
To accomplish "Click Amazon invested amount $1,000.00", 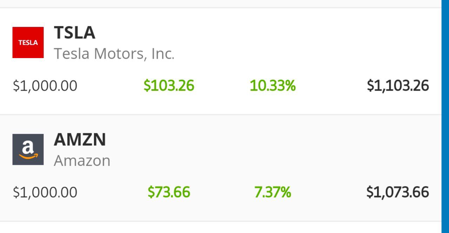I will (x=45, y=192).
